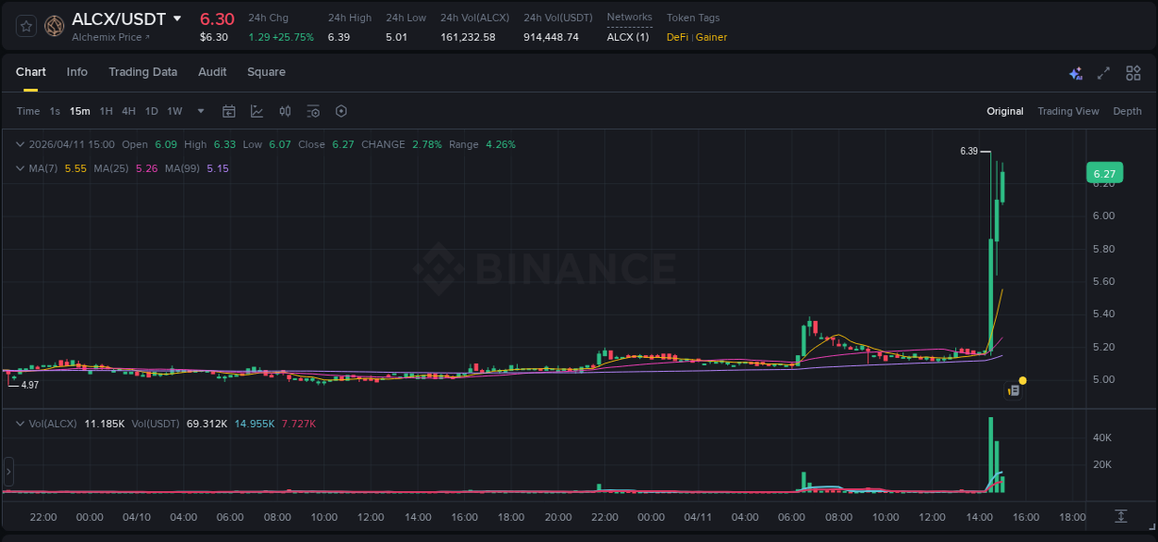This screenshot has height=542, width=1158.
Task: Click the 4.97 low price marker
Action: [x=30, y=385]
